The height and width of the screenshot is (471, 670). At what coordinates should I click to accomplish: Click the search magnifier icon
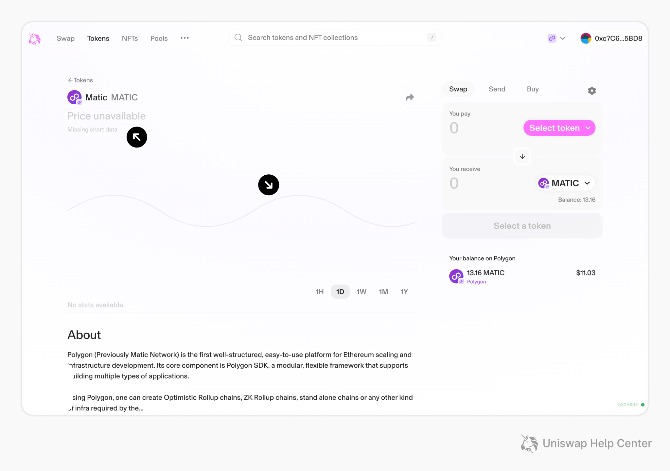[x=238, y=38]
